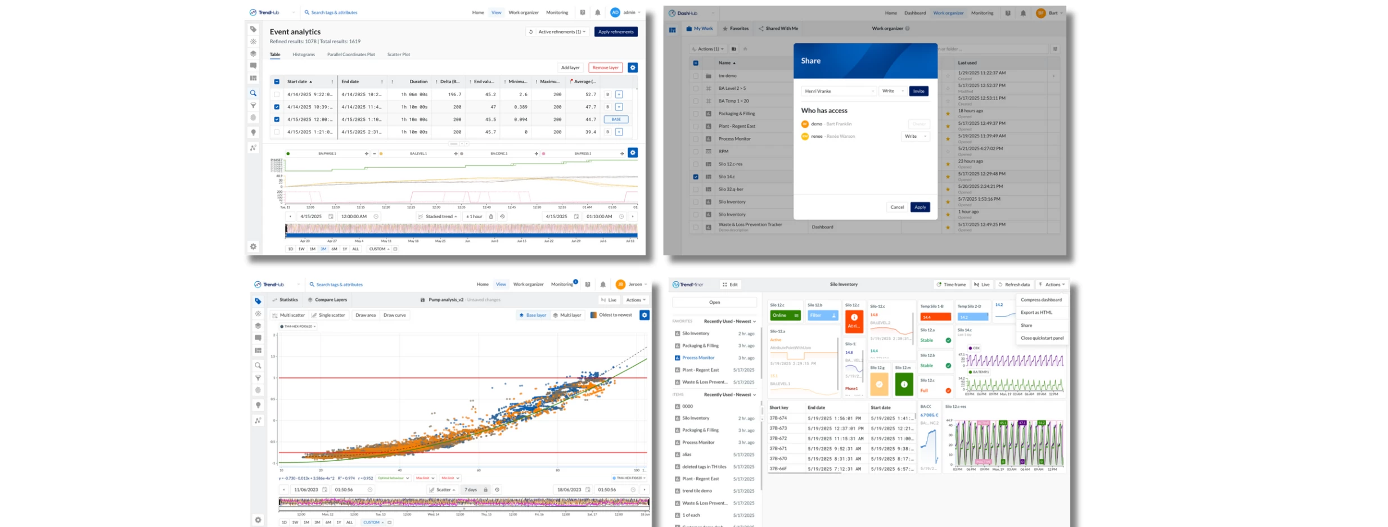This screenshot has height=527, width=1388.
Task: Check the 4/15/2025 1:21 event row checkbox
Action: point(277,132)
